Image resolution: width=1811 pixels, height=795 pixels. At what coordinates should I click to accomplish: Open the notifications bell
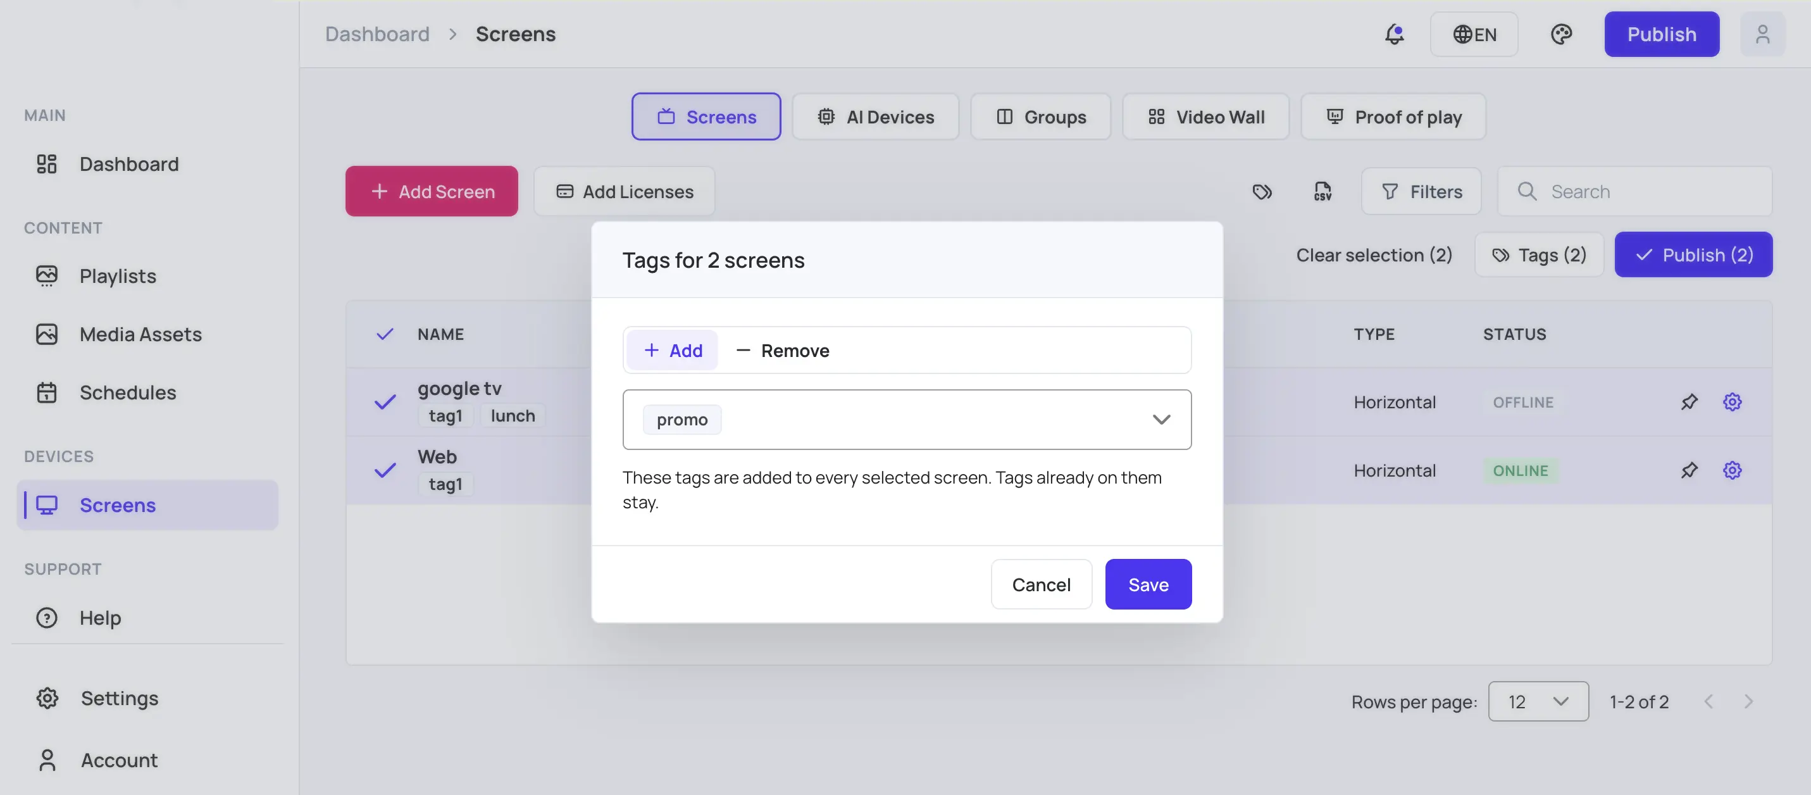1394,34
